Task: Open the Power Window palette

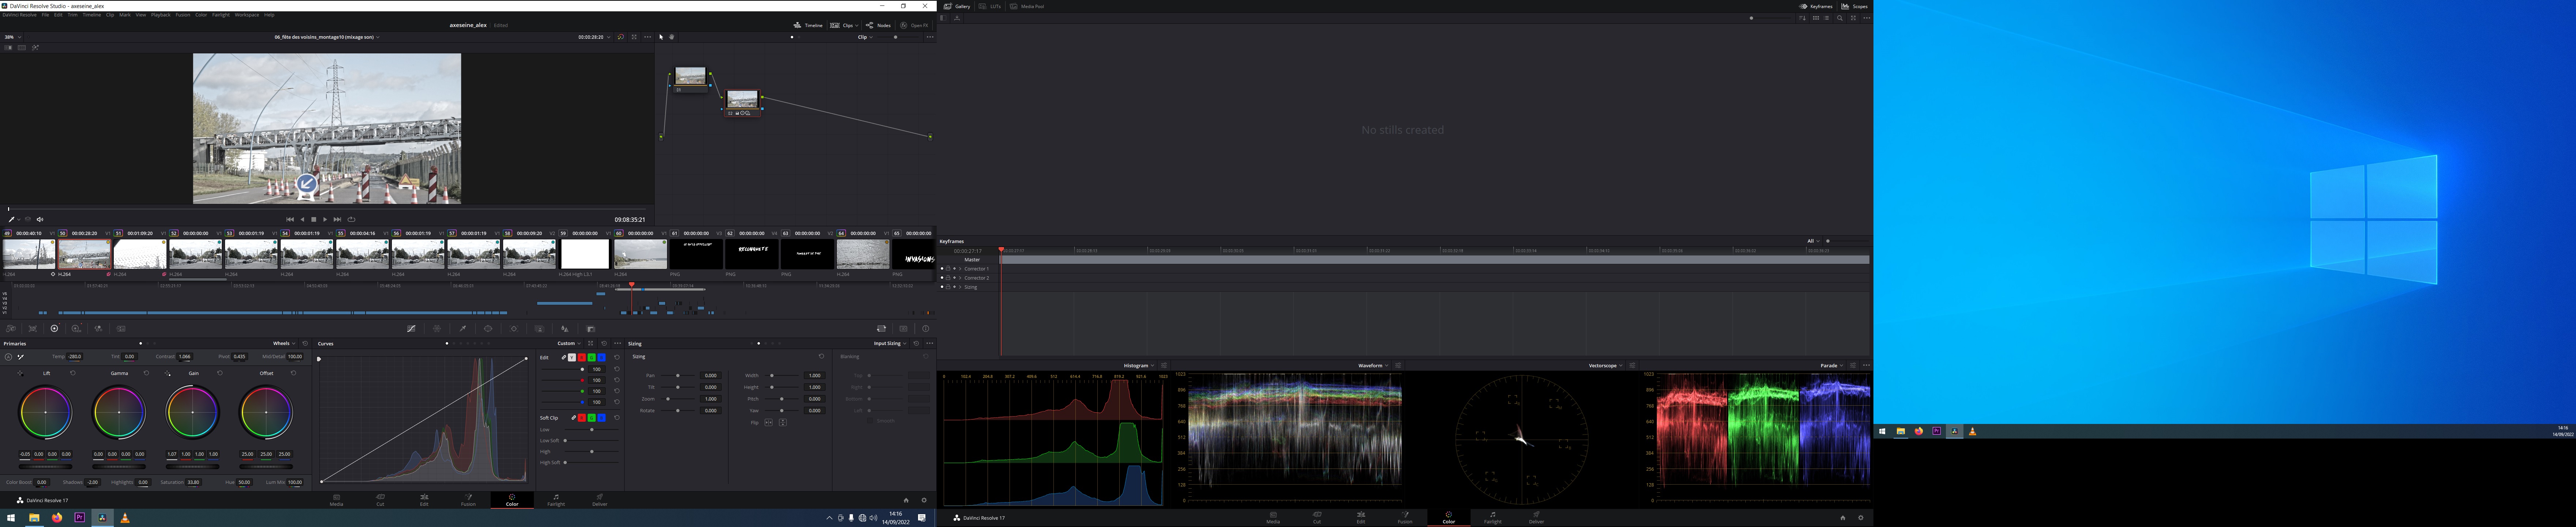Action: point(488,329)
